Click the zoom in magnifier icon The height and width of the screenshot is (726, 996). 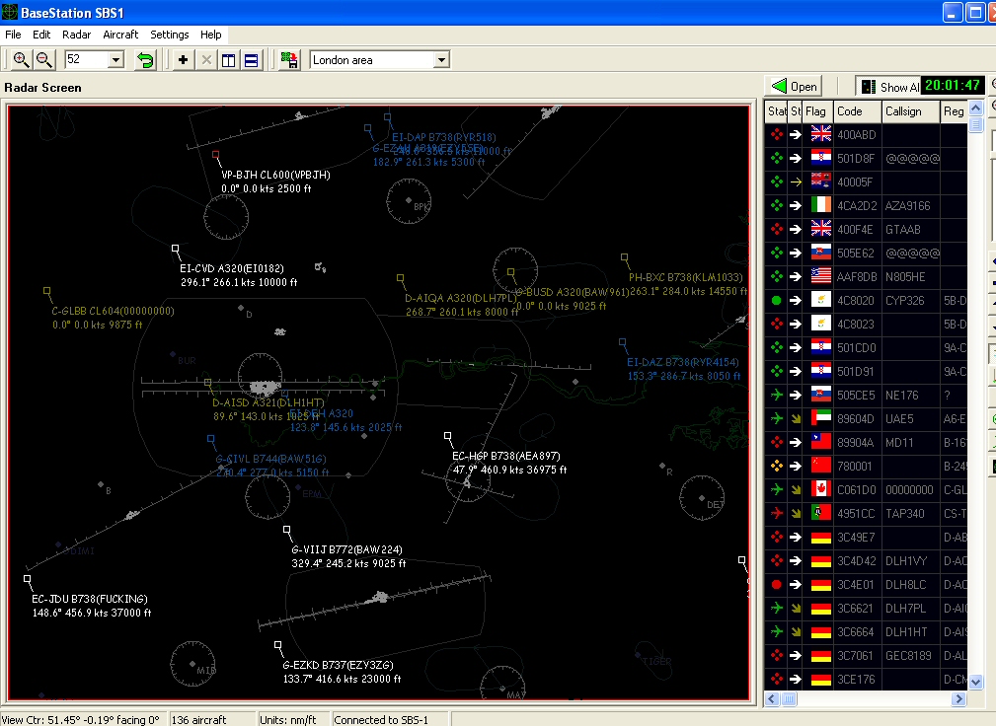21,60
